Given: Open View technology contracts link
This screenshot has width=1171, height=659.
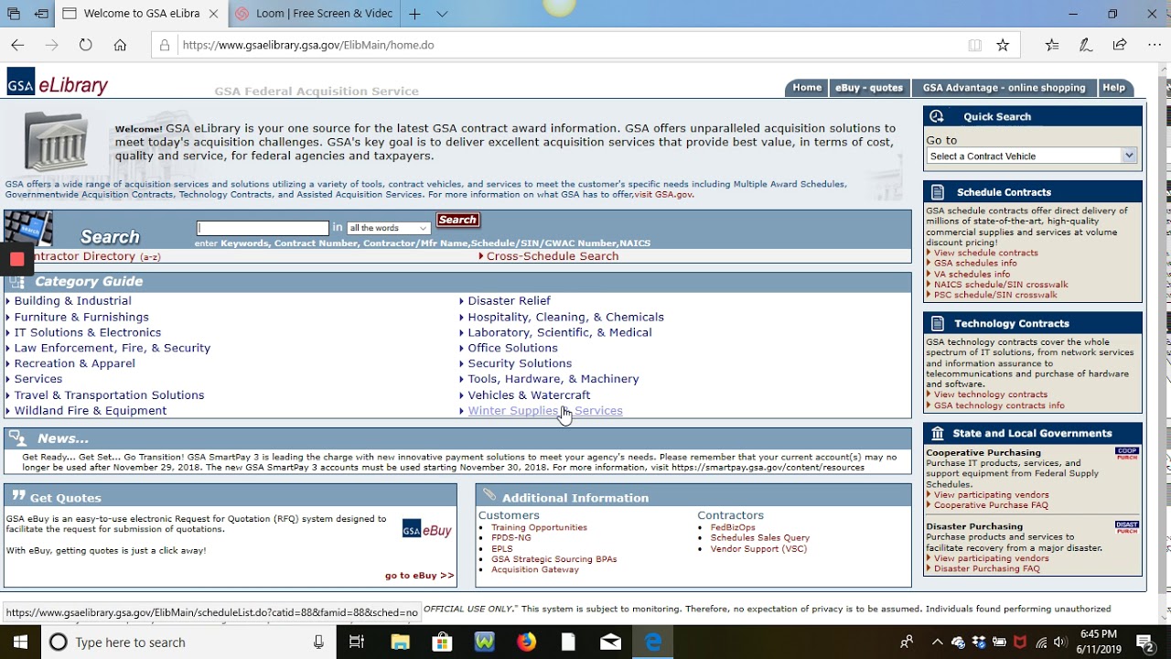Looking at the screenshot, I should [991, 394].
